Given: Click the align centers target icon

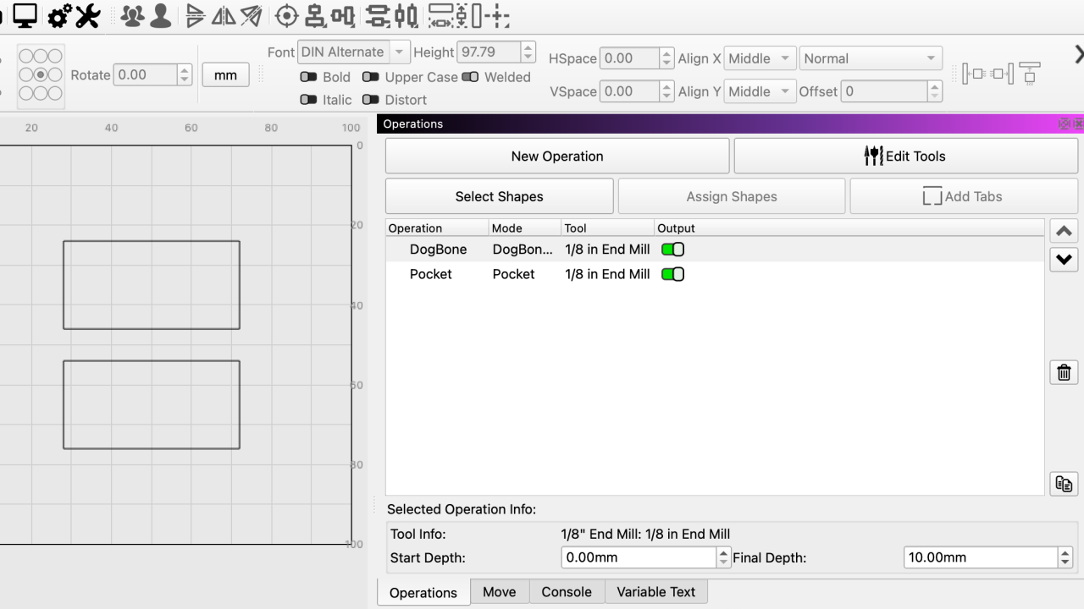Looking at the screenshot, I should click(287, 15).
